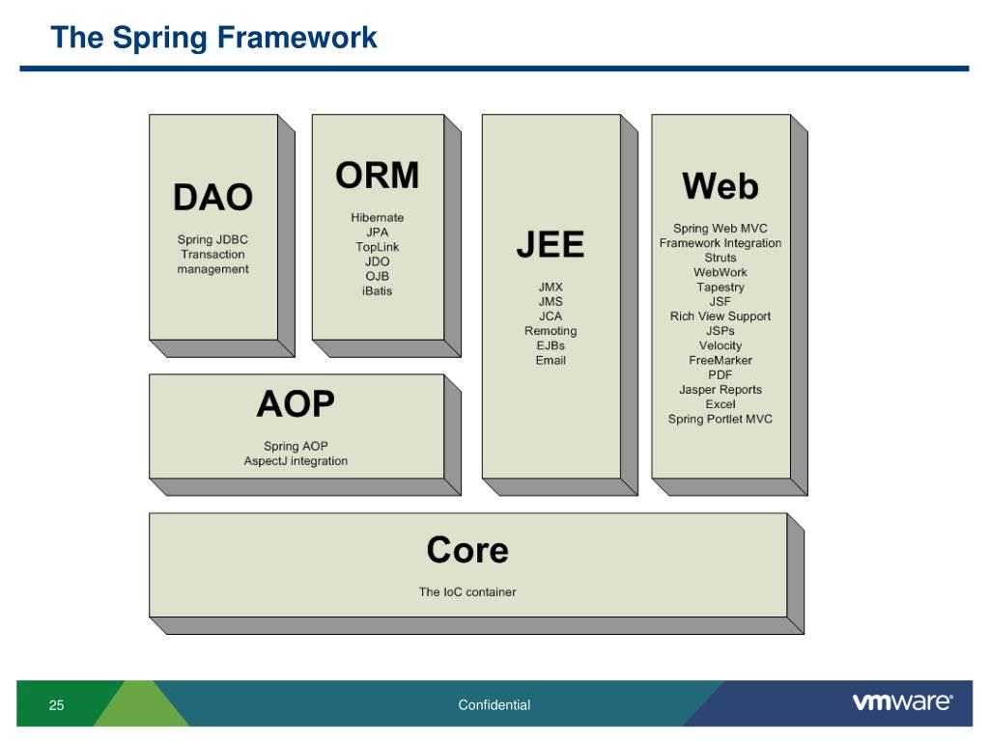This screenshot has height=741, width=989.
Task: Select "Velocity" entry
Action: tap(721, 346)
